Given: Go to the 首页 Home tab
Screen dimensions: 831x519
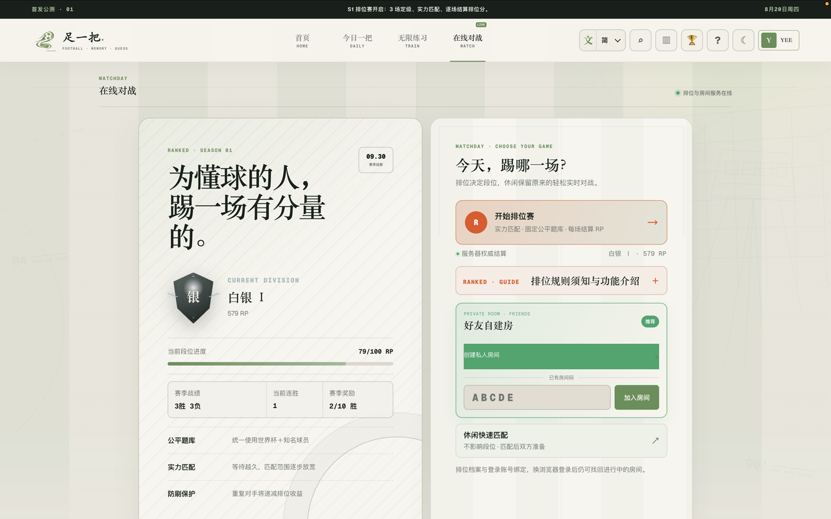Looking at the screenshot, I should [x=303, y=41].
